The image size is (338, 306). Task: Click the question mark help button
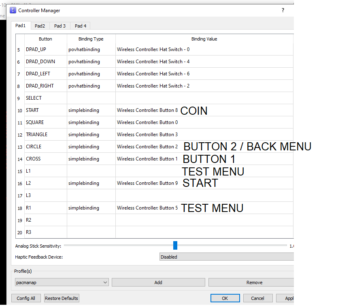point(283,10)
